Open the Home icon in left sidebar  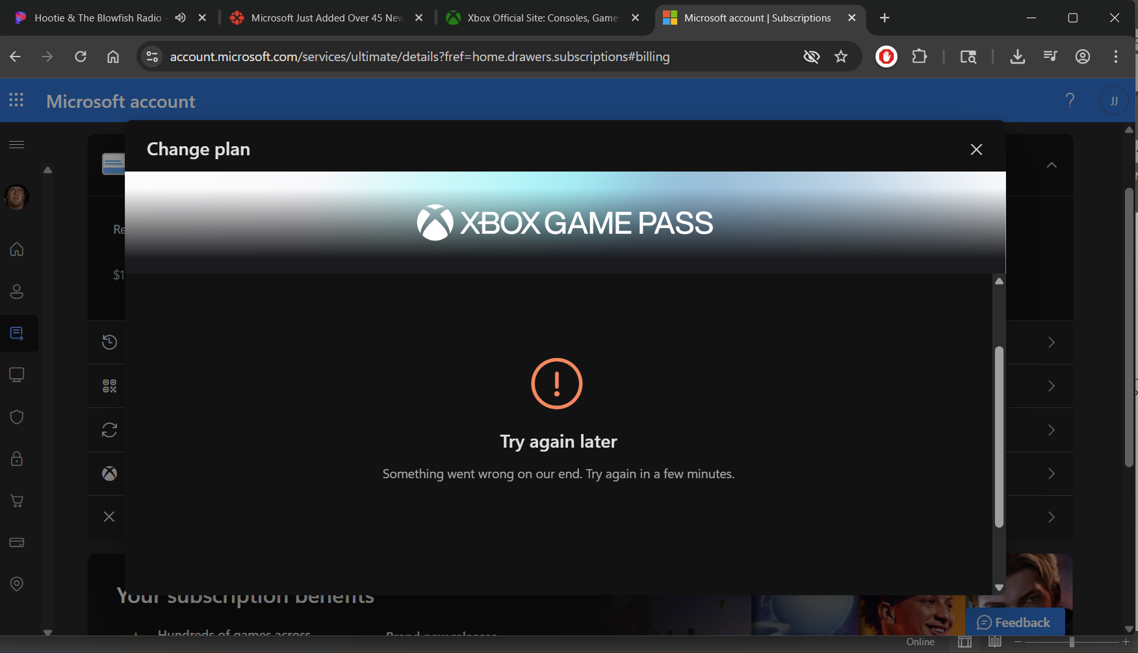click(x=17, y=250)
